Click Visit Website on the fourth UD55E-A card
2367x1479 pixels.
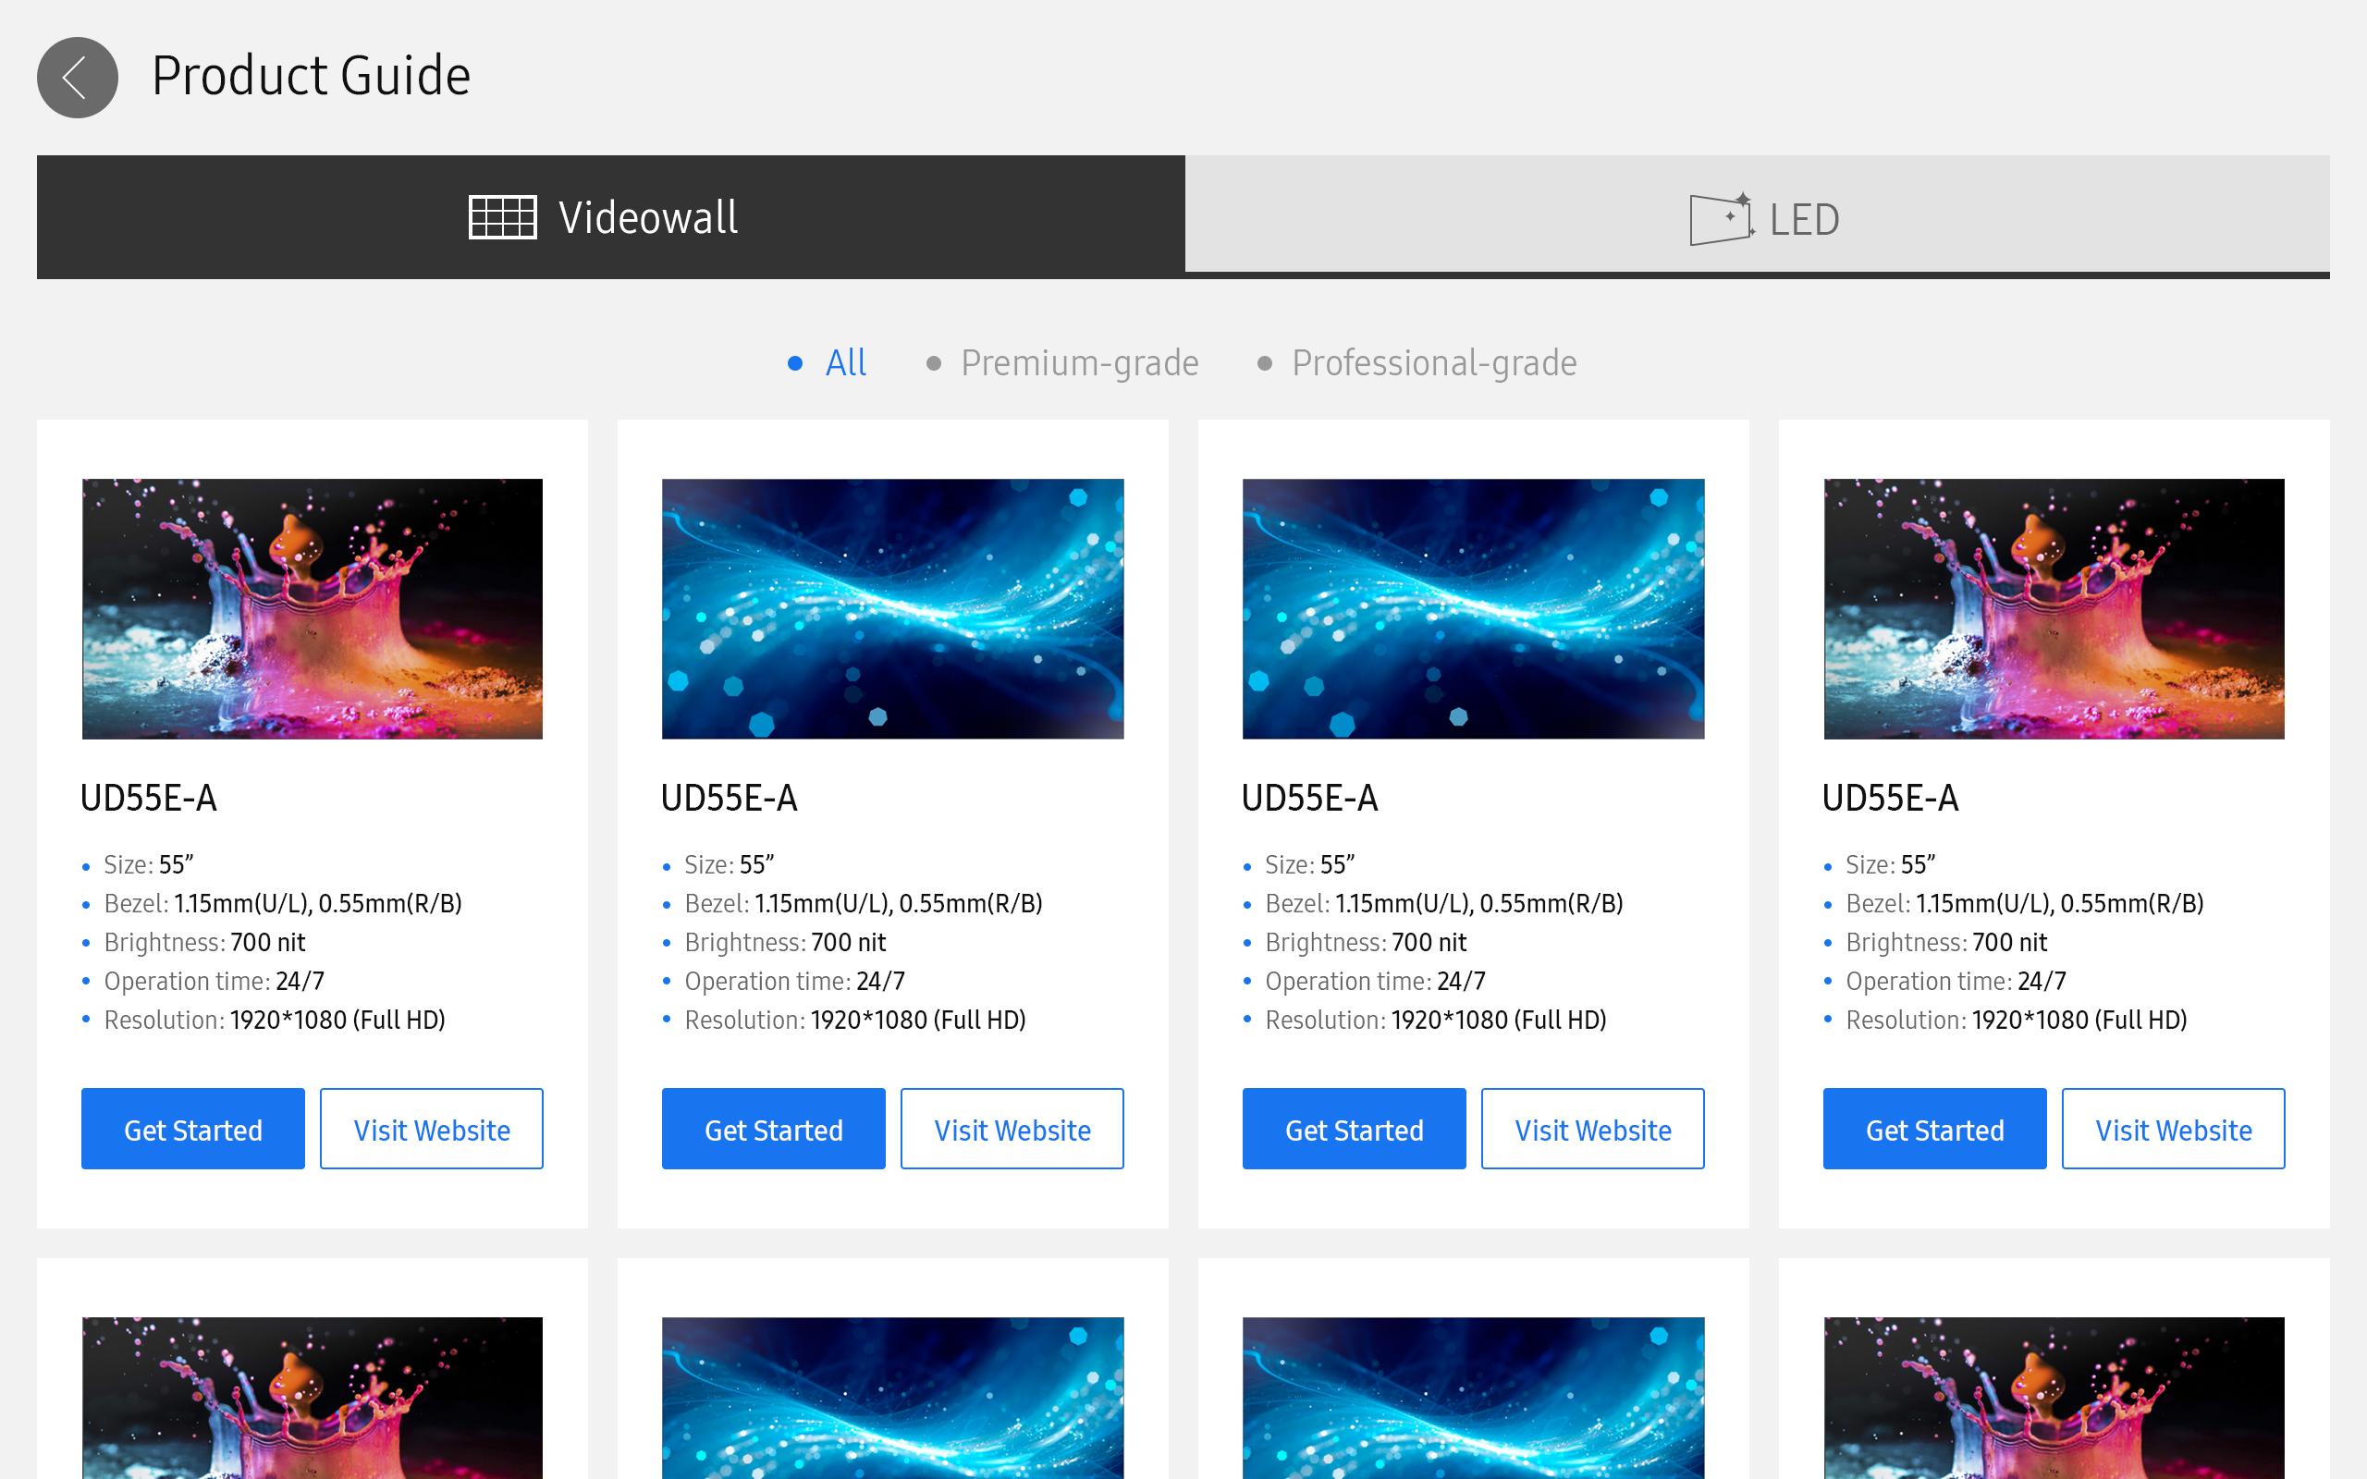pyautogui.click(x=2174, y=1129)
